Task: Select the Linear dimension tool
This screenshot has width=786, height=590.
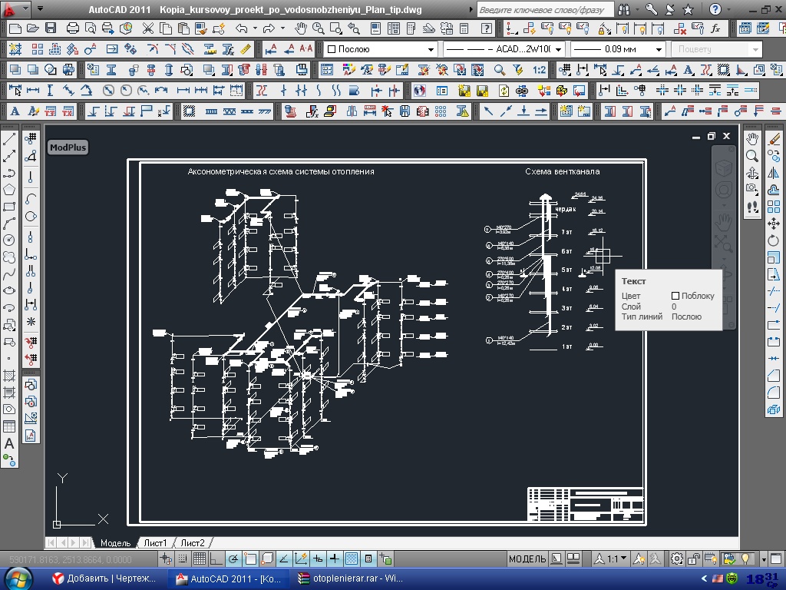Action: click(32, 91)
